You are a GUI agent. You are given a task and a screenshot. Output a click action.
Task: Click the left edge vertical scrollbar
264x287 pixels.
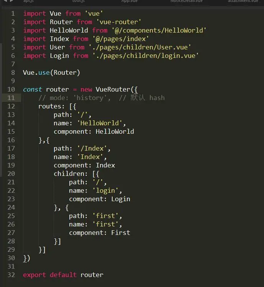click(1, 110)
